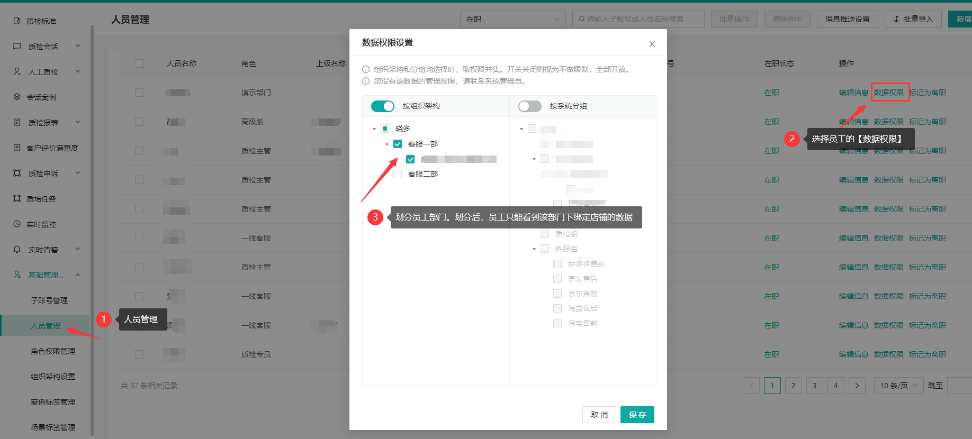Open 子账号管理 in sidebar

point(49,300)
